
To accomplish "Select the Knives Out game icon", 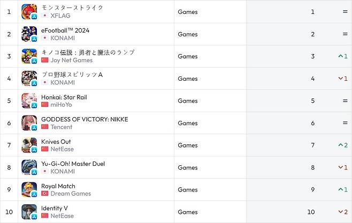I will click(29, 145).
